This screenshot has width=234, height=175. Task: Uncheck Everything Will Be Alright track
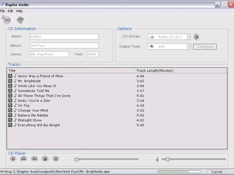coord(10,125)
